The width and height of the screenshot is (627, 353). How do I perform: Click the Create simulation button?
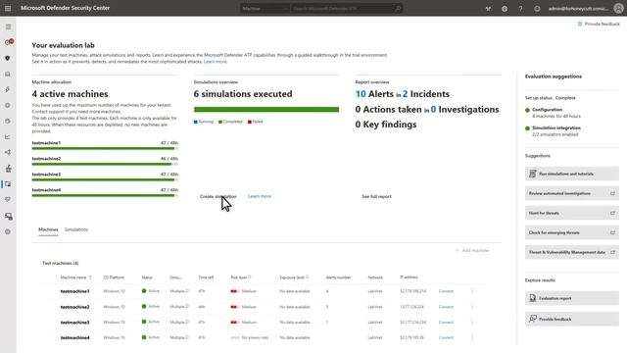217,196
